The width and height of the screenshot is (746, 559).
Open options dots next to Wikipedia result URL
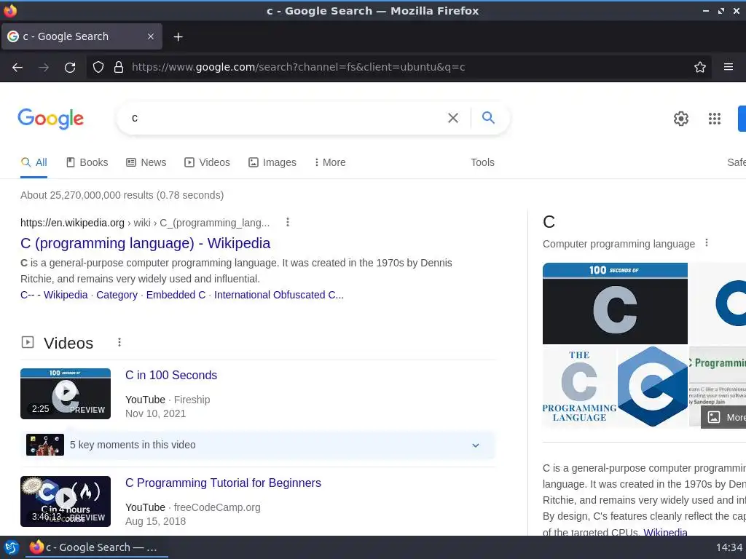click(287, 222)
